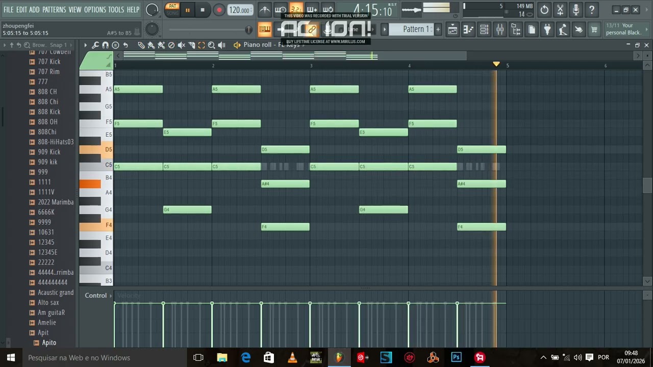Open piano roll target channel speaker menu
Viewport: 653px width, 367px height.
[x=237, y=45]
